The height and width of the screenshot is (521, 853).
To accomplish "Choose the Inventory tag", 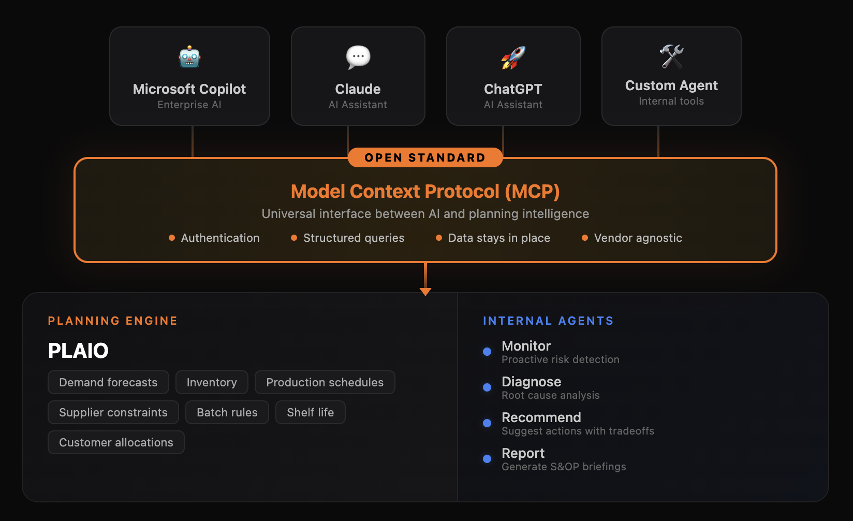I will pos(212,382).
